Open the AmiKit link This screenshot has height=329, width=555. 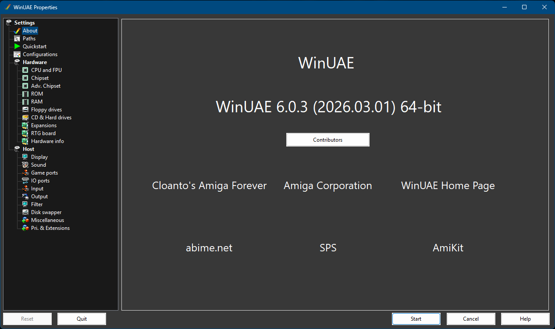(448, 248)
